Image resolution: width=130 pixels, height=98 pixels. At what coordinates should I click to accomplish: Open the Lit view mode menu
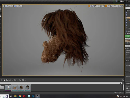pyautogui.click(x=16, y=6)
